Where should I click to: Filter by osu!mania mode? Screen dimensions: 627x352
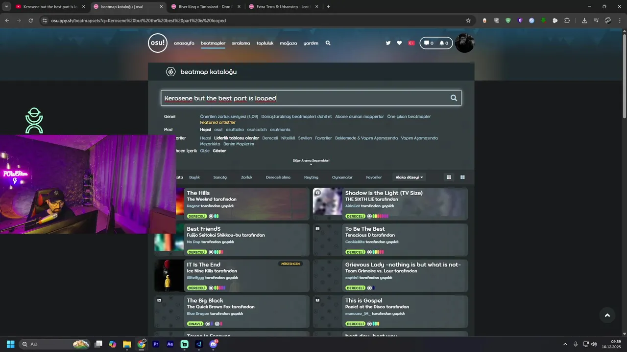point(280,130)
